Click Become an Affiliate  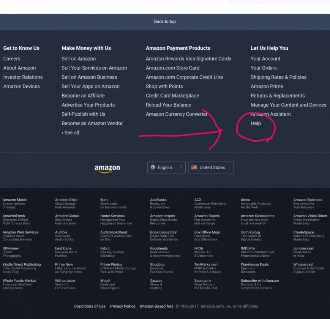(x=83, y=96)
